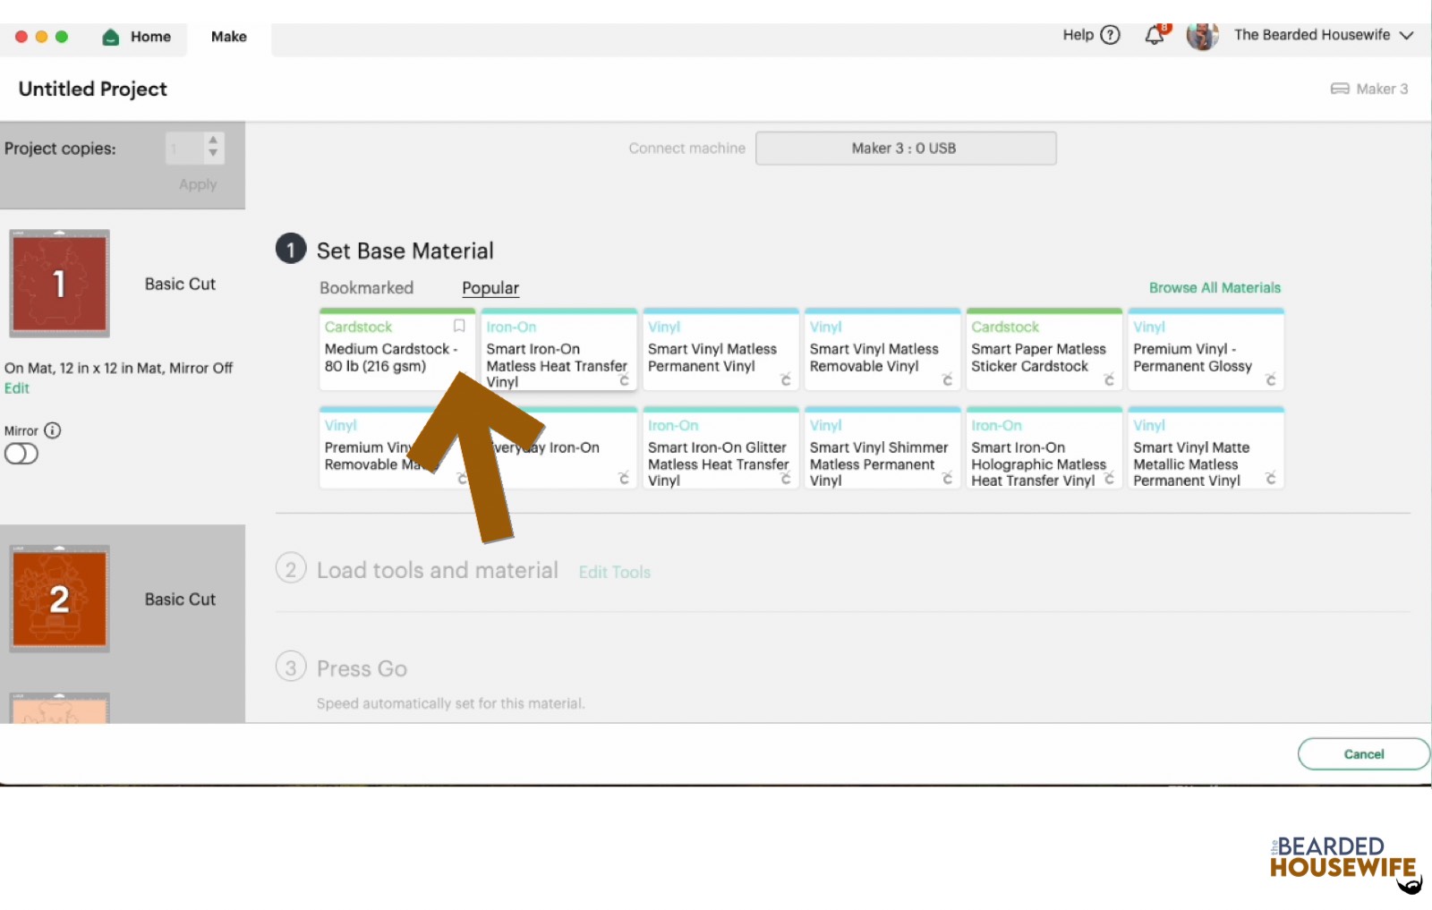Enable the Mirror toggle
The image size is (1432, 910).
click(x=21, y=454)
